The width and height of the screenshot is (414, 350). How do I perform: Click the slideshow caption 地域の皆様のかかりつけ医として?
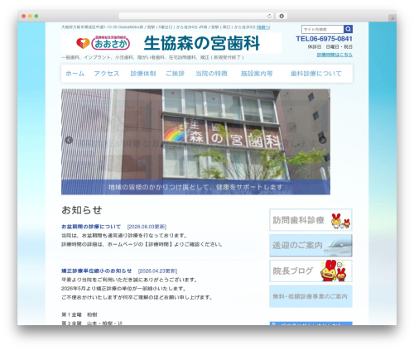(x=195, y=187)
